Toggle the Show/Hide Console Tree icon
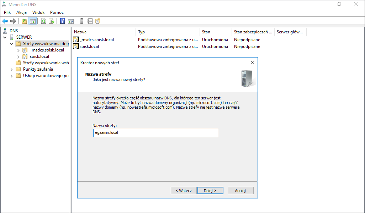 point(32,21)
